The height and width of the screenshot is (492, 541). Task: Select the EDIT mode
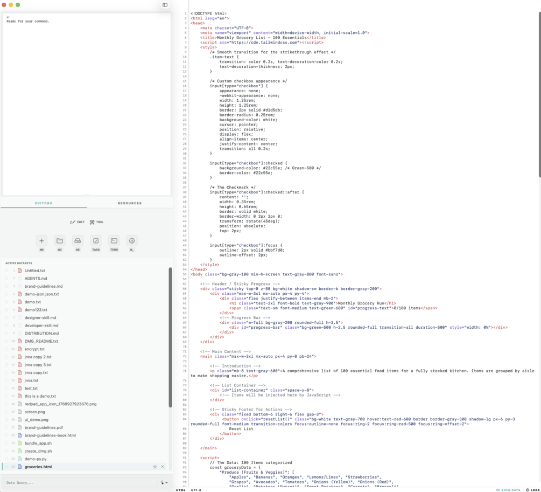coord(78,222)
